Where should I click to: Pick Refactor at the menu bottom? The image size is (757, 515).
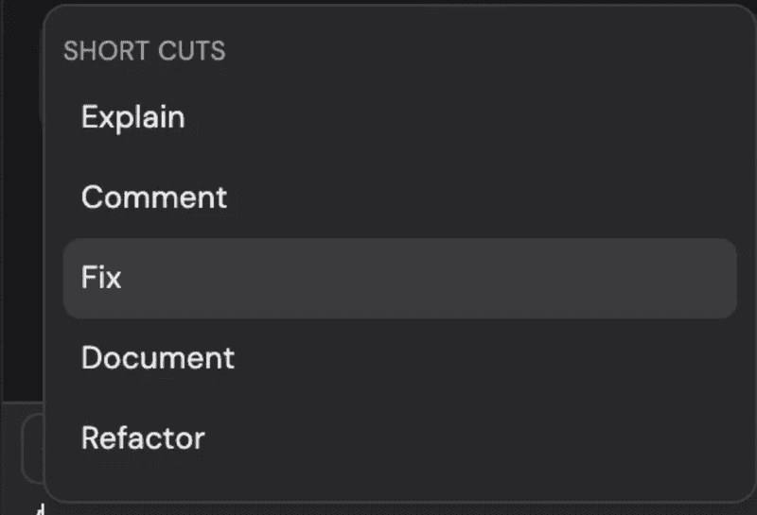coord(143,438)
